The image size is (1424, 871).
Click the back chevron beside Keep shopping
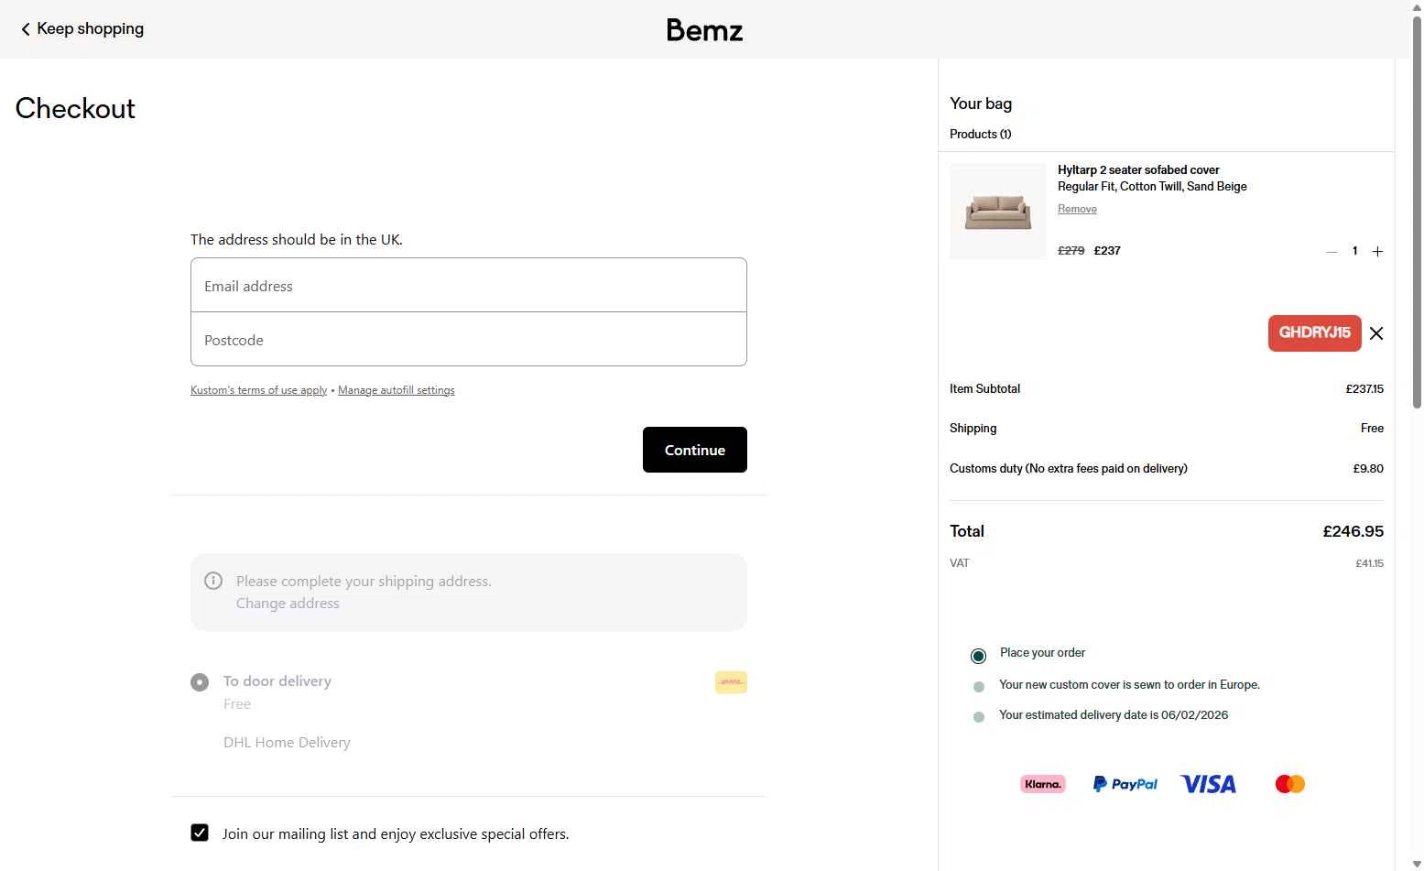pos(26,29)
